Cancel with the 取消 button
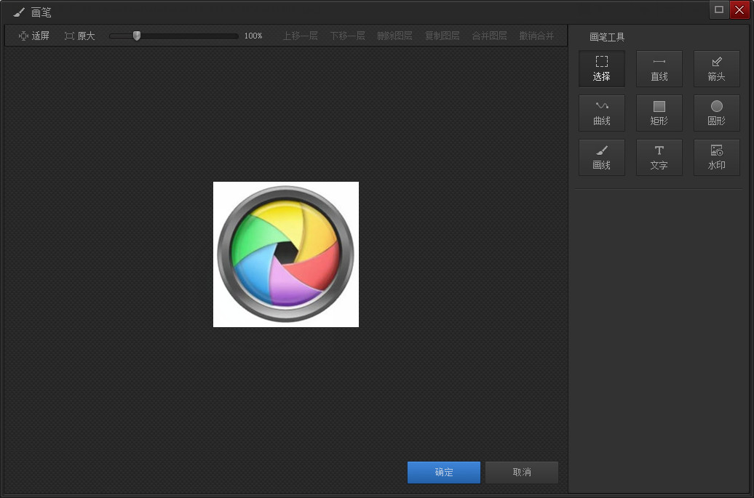The height and width of the screenshot is (498, 754). coord(522,473)
